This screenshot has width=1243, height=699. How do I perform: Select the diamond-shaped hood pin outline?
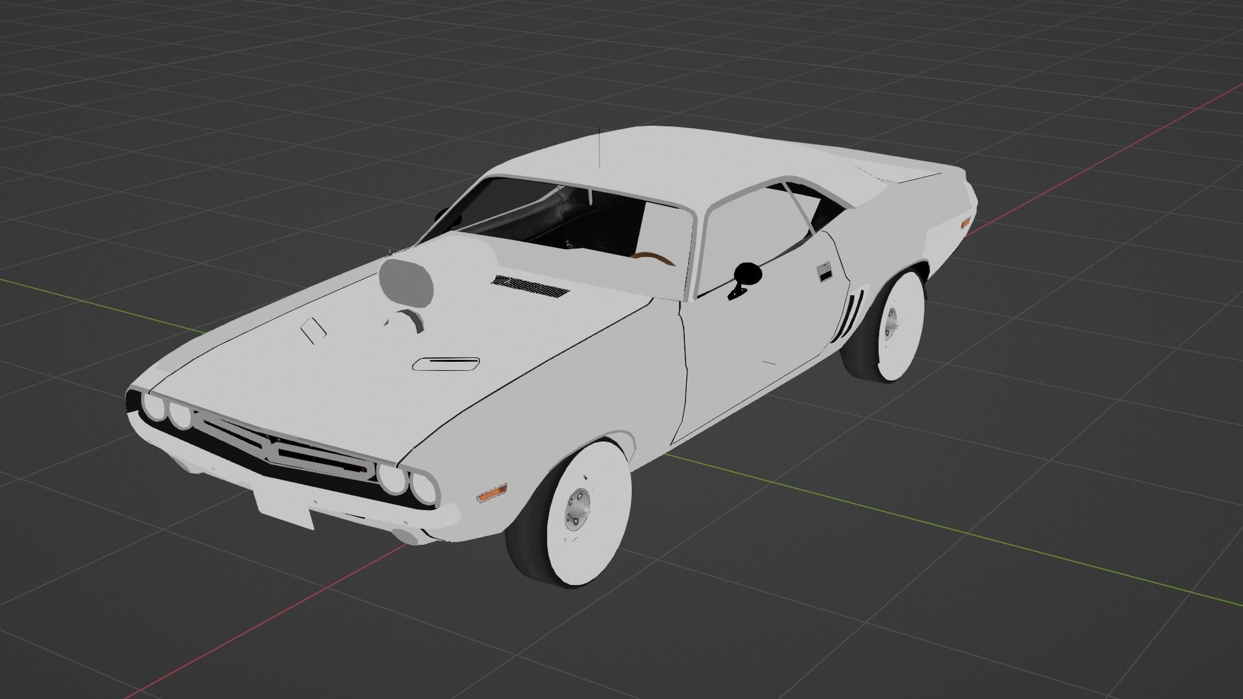[314, 330]
